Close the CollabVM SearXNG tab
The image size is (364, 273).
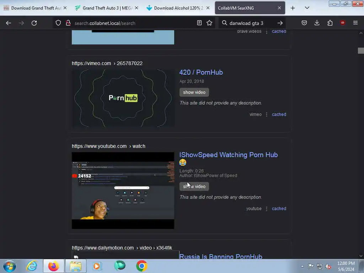(x=279, y=8)
